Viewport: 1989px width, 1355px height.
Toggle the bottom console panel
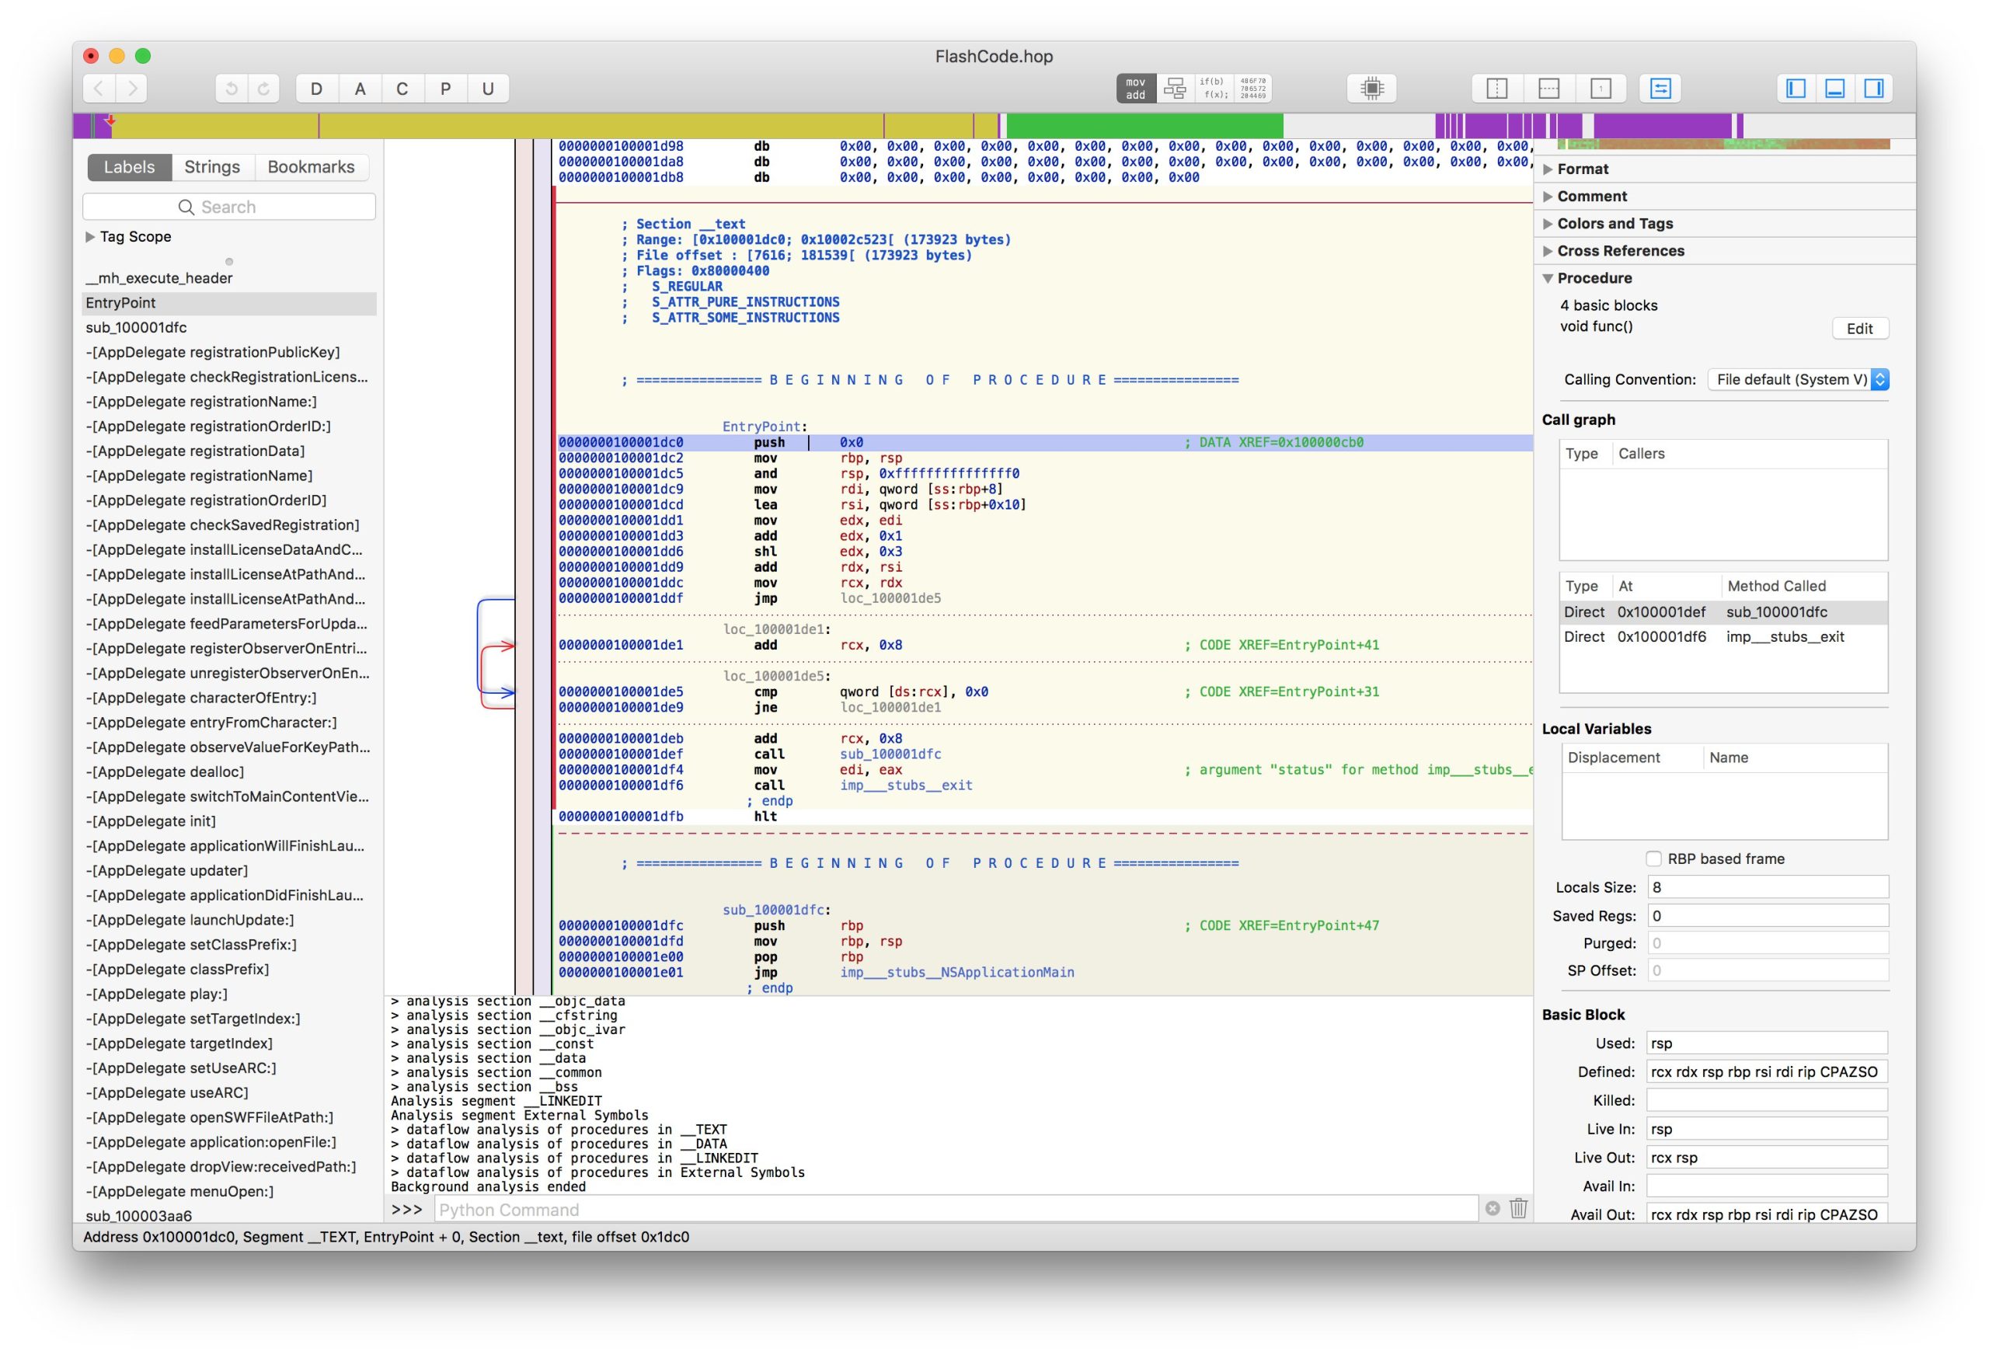pyautogui.click(x=1834, y=88)
